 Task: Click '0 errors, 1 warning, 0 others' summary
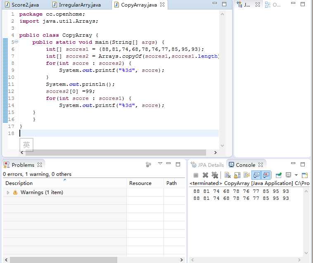click(37, 174)
